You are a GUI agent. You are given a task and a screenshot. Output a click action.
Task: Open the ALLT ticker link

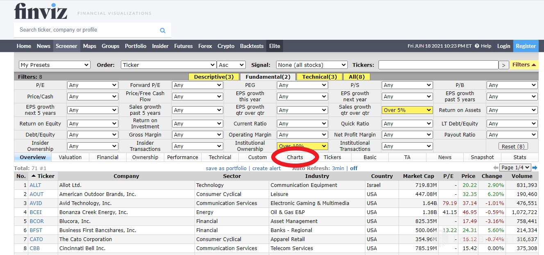[35, 185]
